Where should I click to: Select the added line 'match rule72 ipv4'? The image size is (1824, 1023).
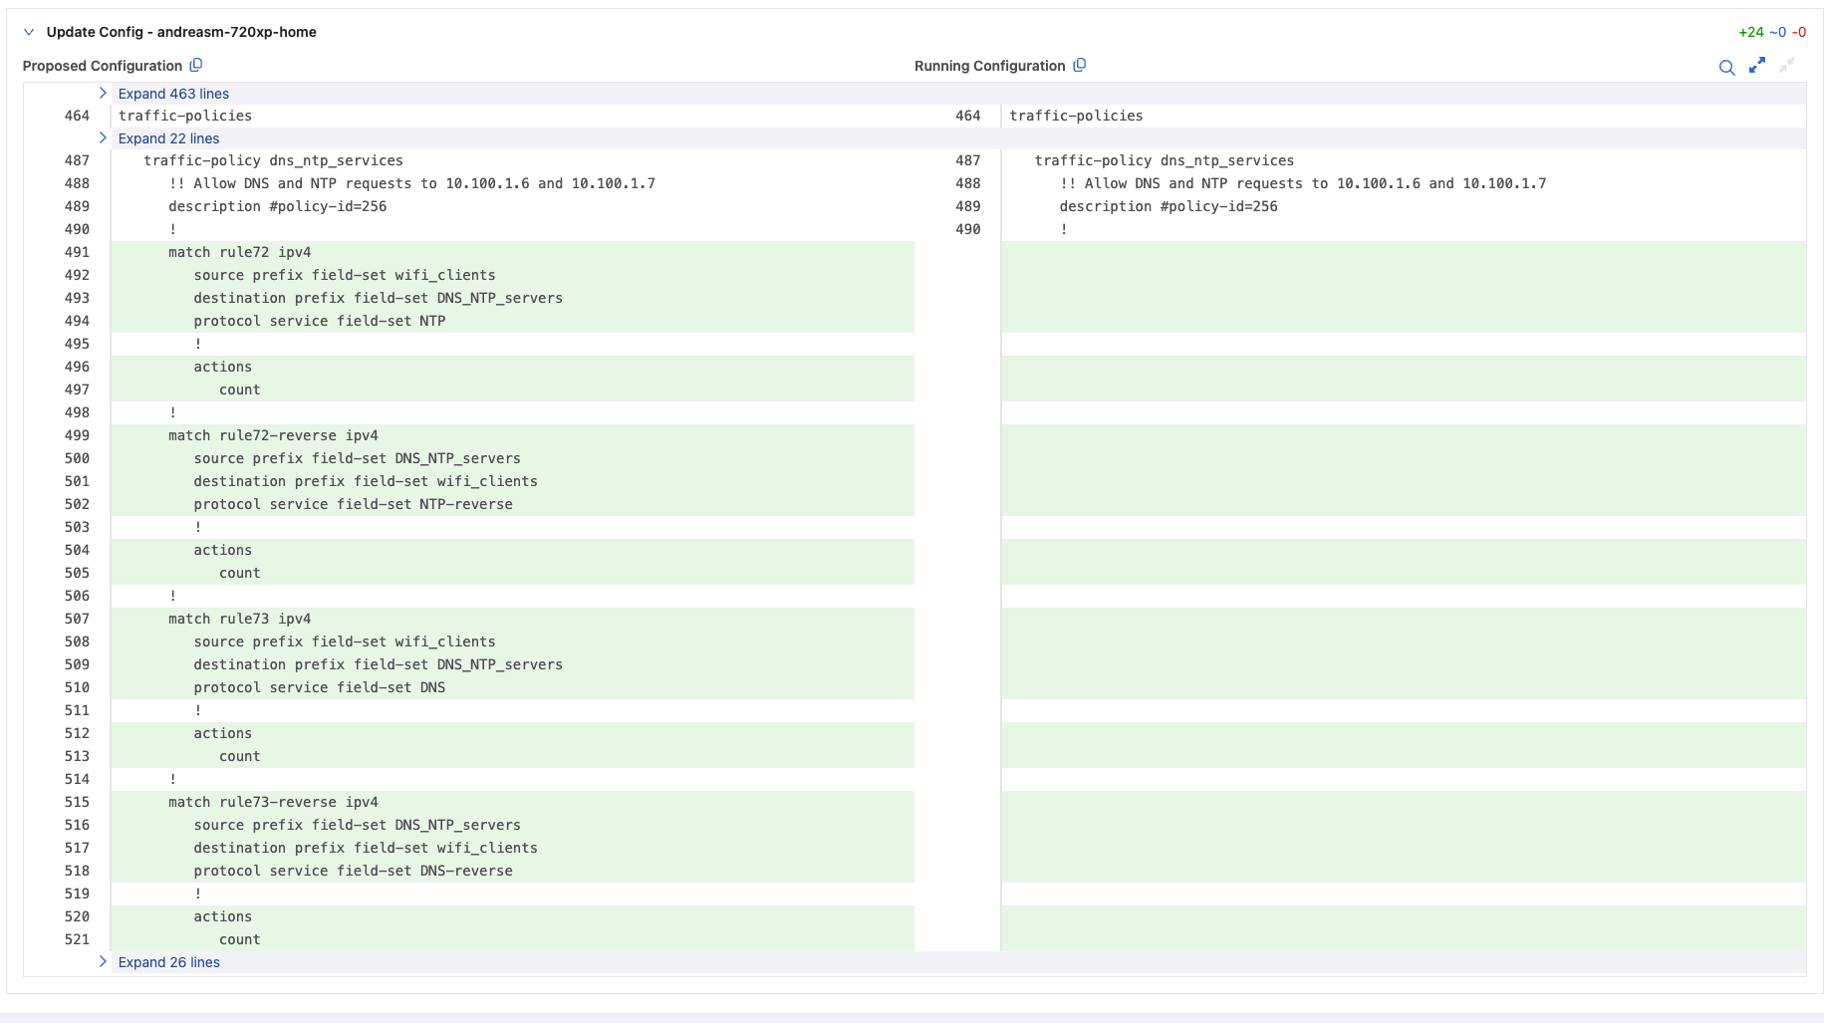tap(239, 252)
